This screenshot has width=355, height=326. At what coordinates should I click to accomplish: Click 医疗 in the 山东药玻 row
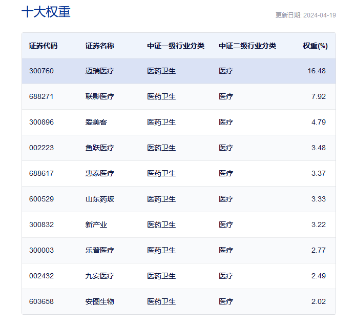226,199
